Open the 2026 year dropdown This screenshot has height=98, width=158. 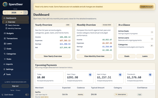pyautogui.click(x=15, y=13)
